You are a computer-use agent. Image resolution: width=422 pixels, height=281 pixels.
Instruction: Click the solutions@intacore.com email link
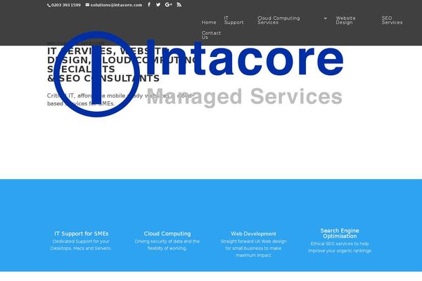point(116,5)
